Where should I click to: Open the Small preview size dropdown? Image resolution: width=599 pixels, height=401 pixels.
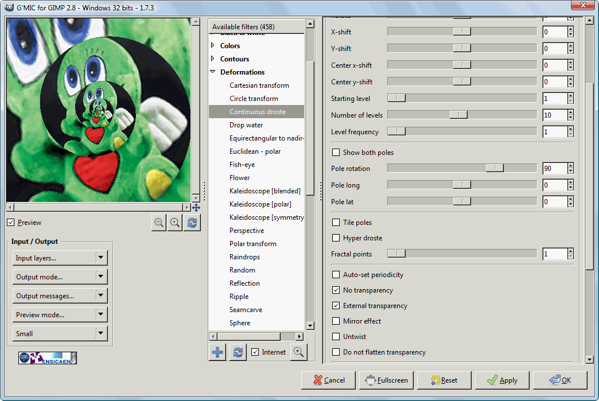pos(60,333)
